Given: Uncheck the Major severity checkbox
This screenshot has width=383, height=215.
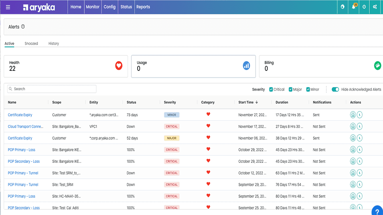Looking at the screenshot, I should point(290,90).
